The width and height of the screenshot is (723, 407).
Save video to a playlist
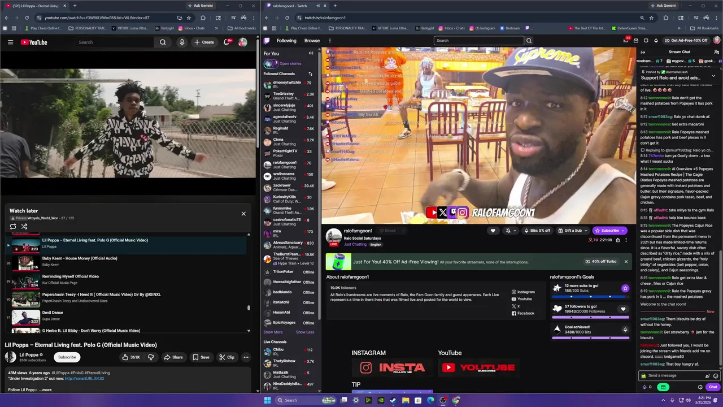tap(201, 357)
